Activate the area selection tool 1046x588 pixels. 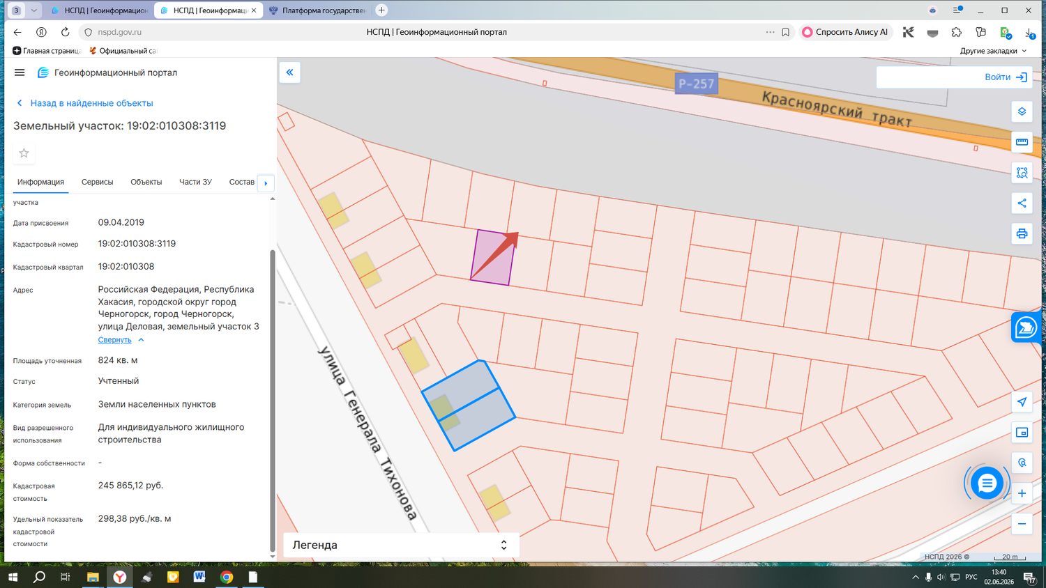(x=1022, y=173)
